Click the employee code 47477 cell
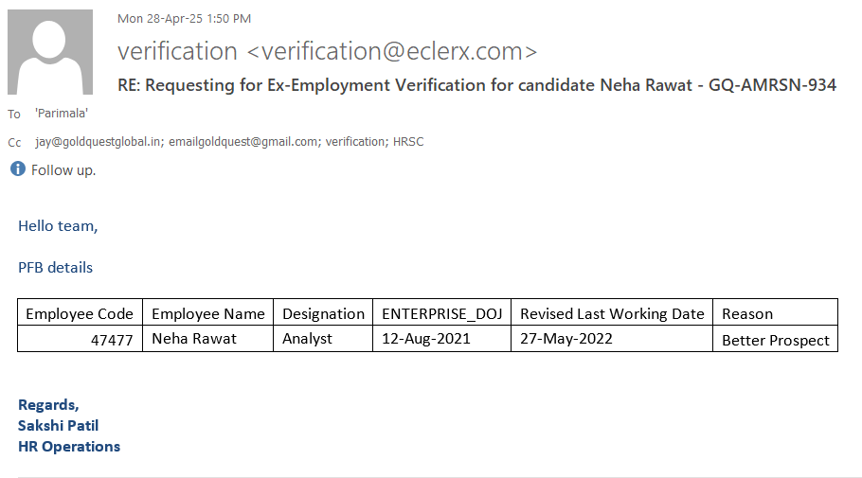 112,339
